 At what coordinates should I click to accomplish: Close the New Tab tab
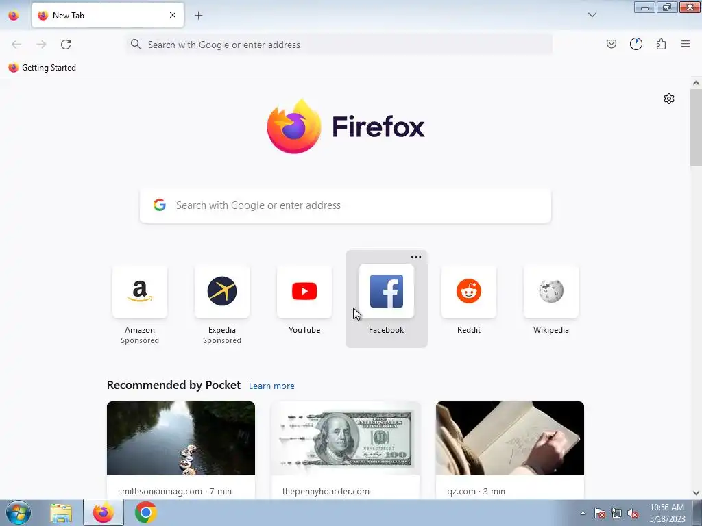[173, 15]
